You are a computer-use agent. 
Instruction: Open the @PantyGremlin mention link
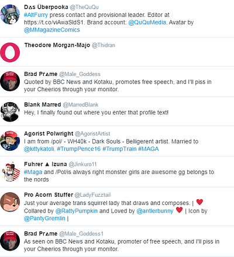pos(44,218)
